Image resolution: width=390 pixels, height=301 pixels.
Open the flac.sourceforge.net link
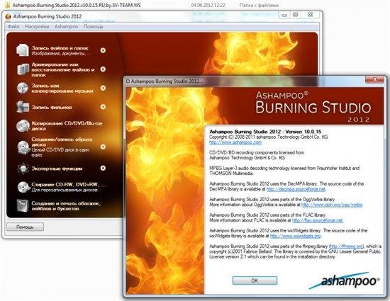click(x=318, y=220)
